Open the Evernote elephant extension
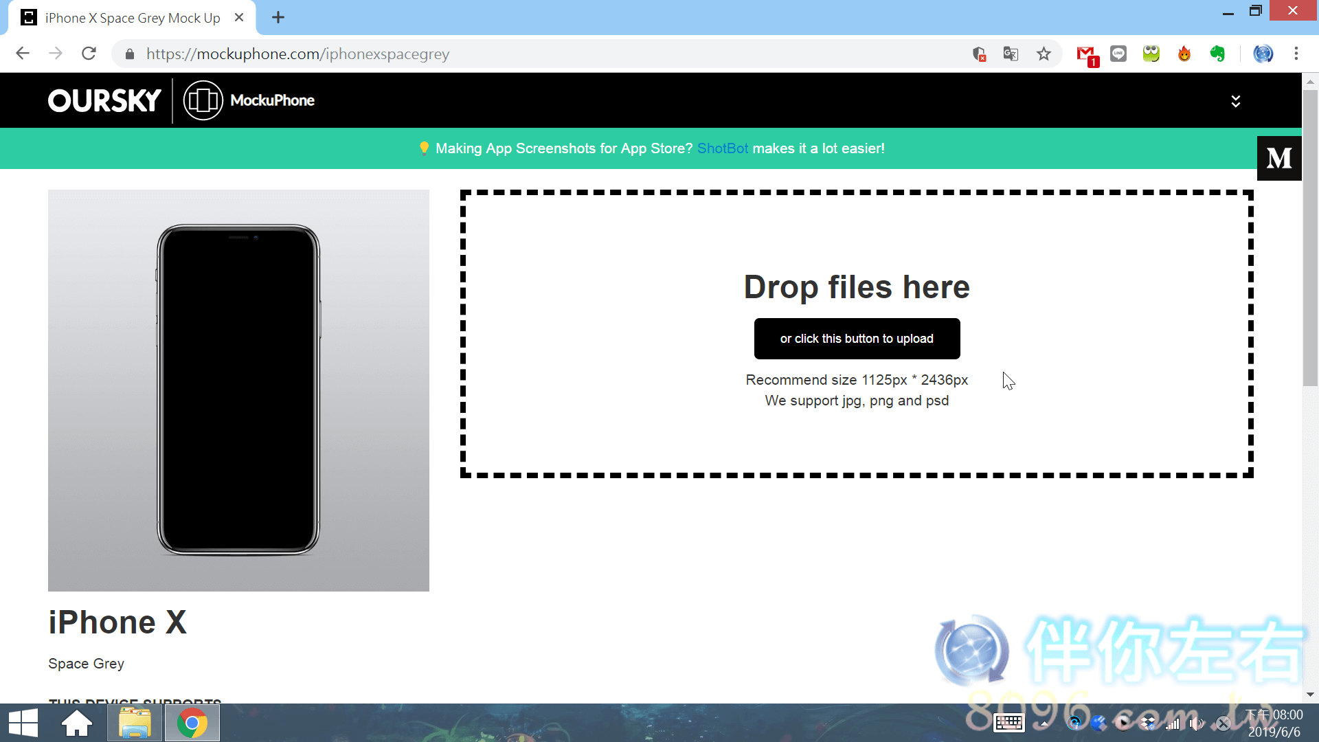The image size is (1319, 742). click(x=1217, y=54)
